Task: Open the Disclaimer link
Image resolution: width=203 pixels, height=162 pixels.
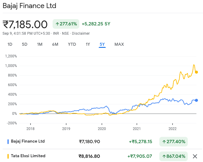Action: [80, 33]
